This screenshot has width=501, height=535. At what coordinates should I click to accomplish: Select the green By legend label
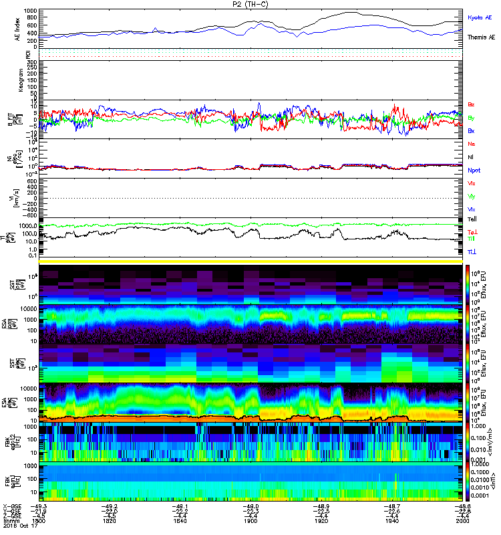471,118
